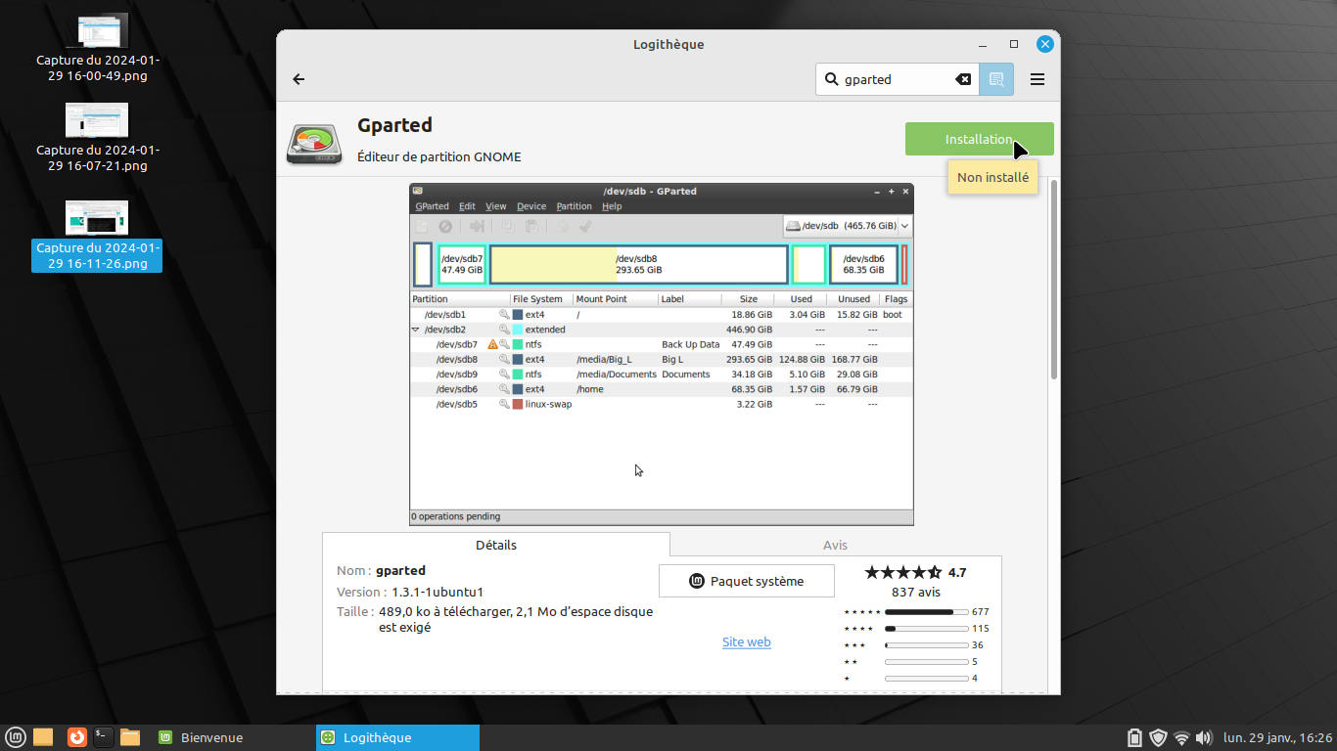Click the 'Éditeur de partition GNOME' subtitle
The width and height of the screenshot is (1337, 751).
[439, 156]
